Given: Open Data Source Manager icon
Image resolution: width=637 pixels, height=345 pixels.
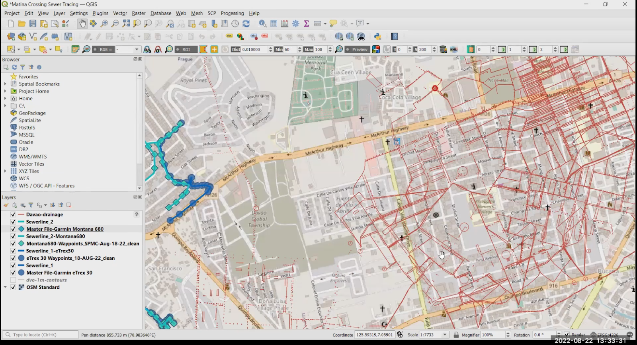Looking at the screenshot, I should tap(11, 37).
